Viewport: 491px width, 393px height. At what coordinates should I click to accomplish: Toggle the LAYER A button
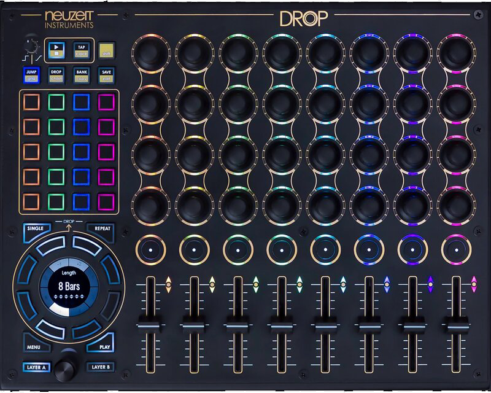(36, 367)
